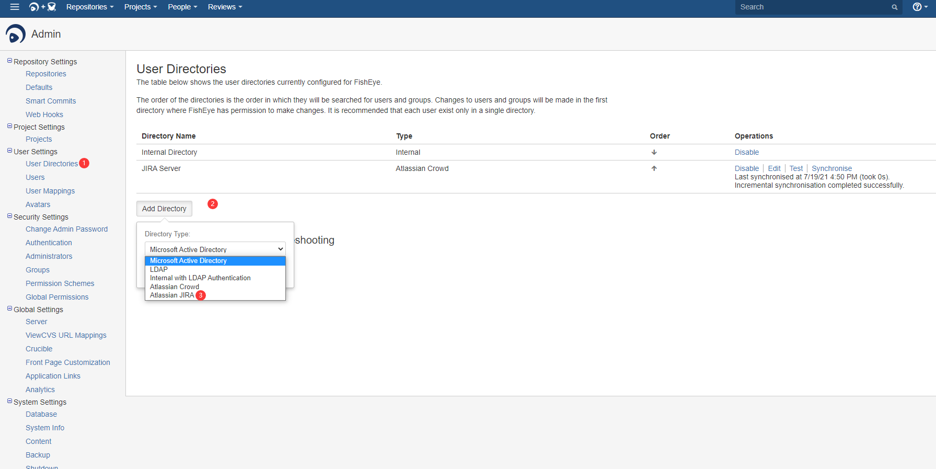Open Analytics settings

[x=40, y=390]
